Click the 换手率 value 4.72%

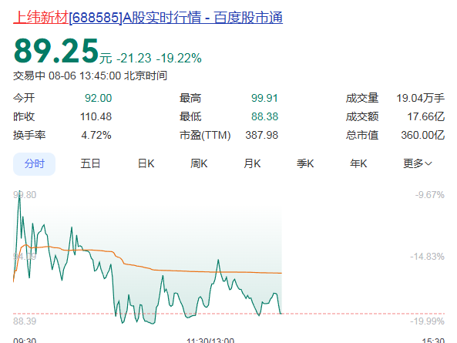[x=96, y=135]
